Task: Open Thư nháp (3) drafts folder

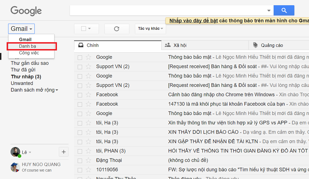Action: click(x=26, y=77)
